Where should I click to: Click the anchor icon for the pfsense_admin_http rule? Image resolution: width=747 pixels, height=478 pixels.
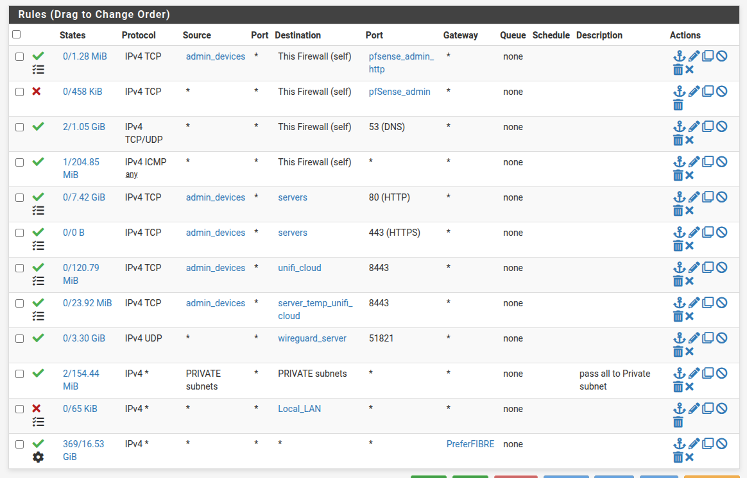click(679, 56)
